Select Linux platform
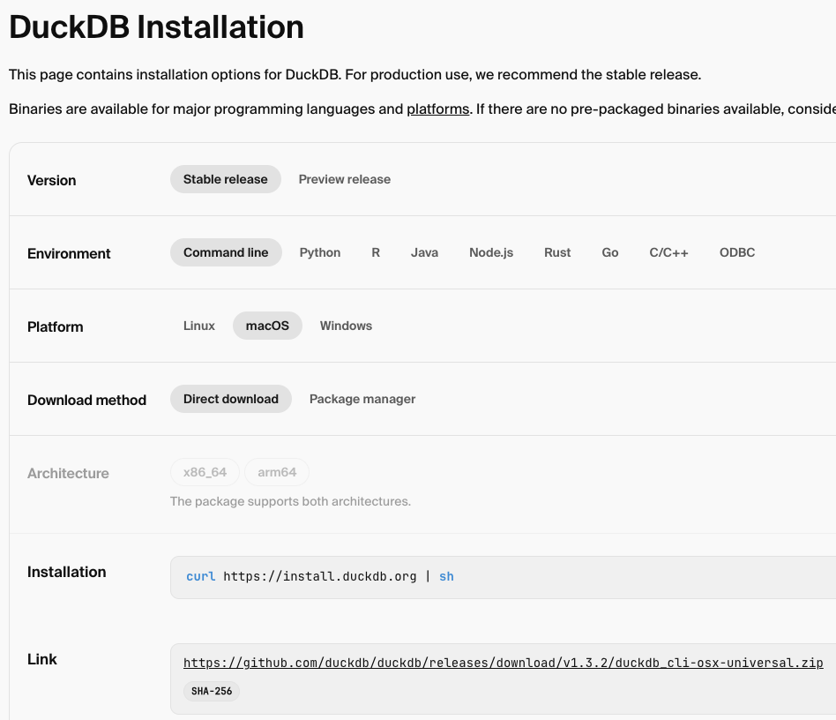The width and height of the screenshot is (836, 720). 199,326
